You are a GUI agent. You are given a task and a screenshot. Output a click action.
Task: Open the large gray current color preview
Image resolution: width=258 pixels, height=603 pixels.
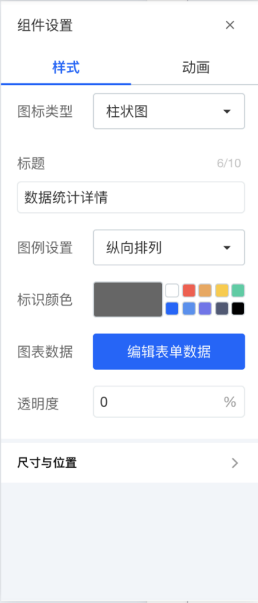pos(128,299)
